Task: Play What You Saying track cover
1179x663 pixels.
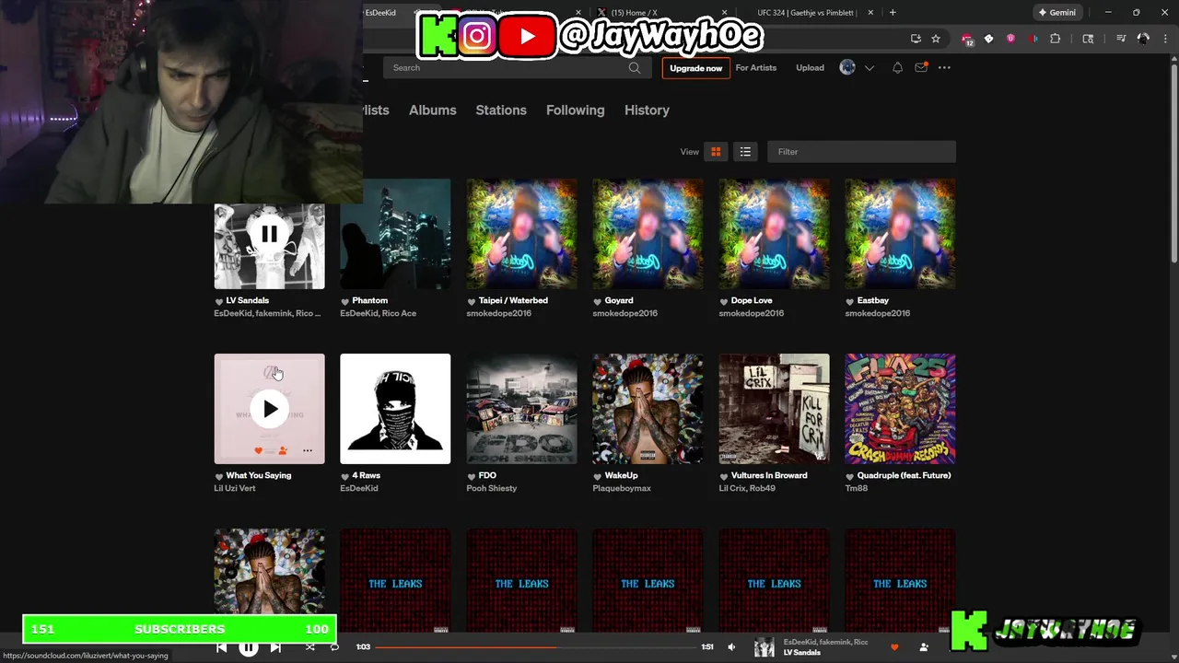Action: pyautogui.click(x=269, y=409)
